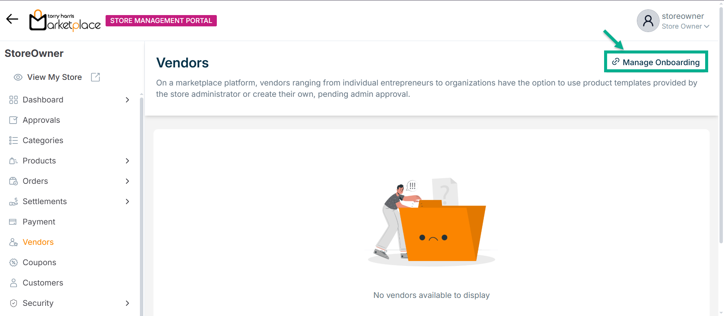Screen dimensions: 724x316
Task: Click the Payment card icon
Action: (x=13, y=222)
